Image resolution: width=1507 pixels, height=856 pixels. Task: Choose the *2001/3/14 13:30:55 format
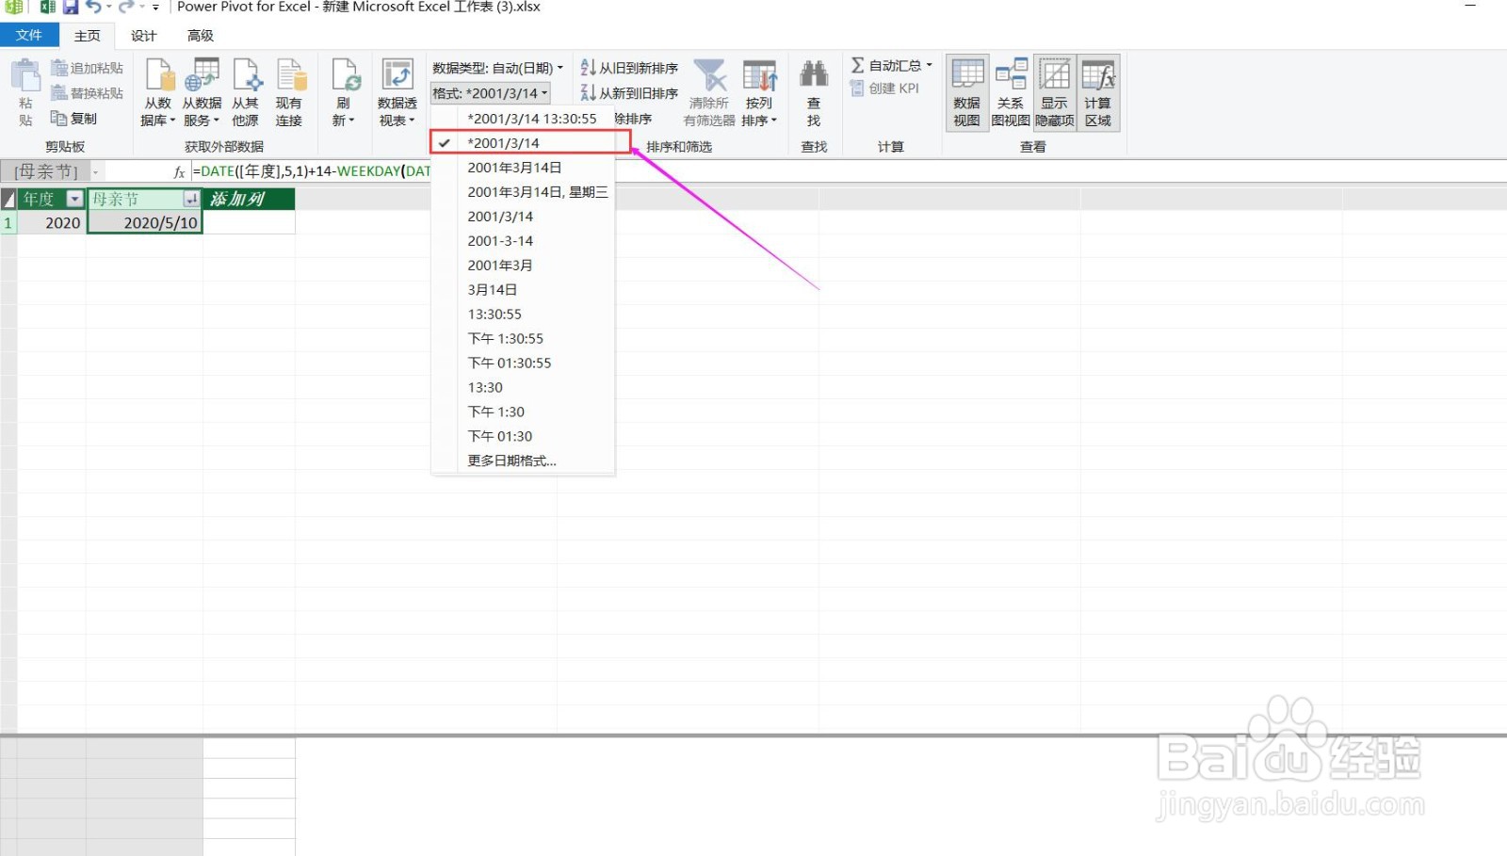(x=523, y=119)
